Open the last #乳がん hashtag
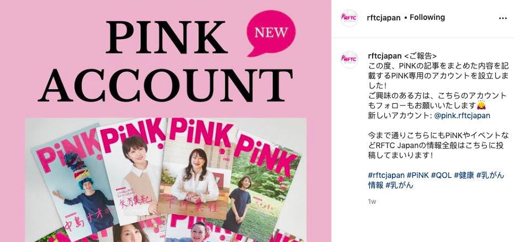Screen dimensions: 514x242 [x=399, y=185]
